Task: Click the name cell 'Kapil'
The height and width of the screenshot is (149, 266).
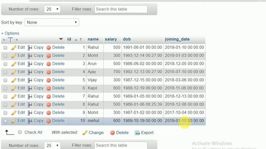Action: click(x=92, y=88)
